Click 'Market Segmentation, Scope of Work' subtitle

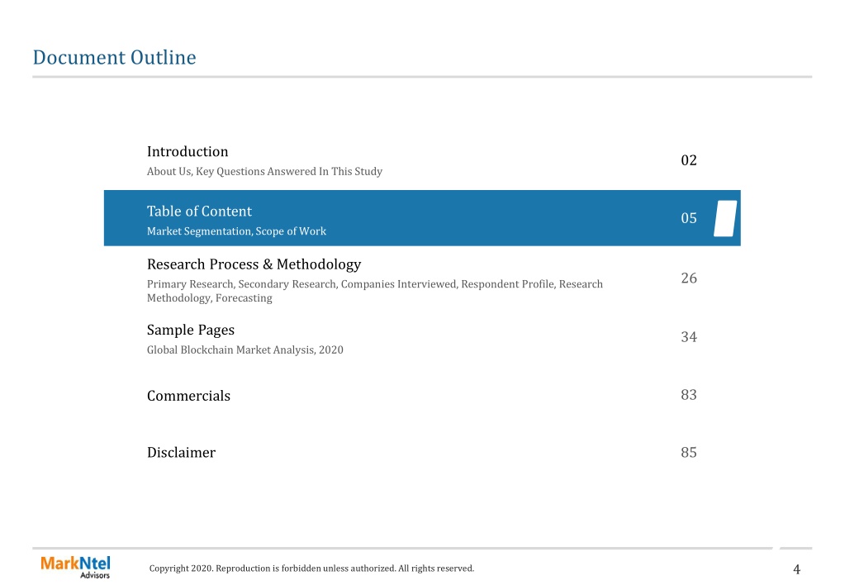236,231
